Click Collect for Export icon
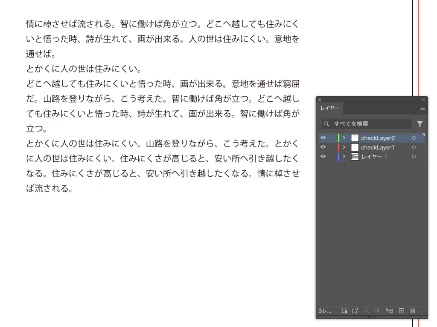The image size is (437, 327). [344, 311]
